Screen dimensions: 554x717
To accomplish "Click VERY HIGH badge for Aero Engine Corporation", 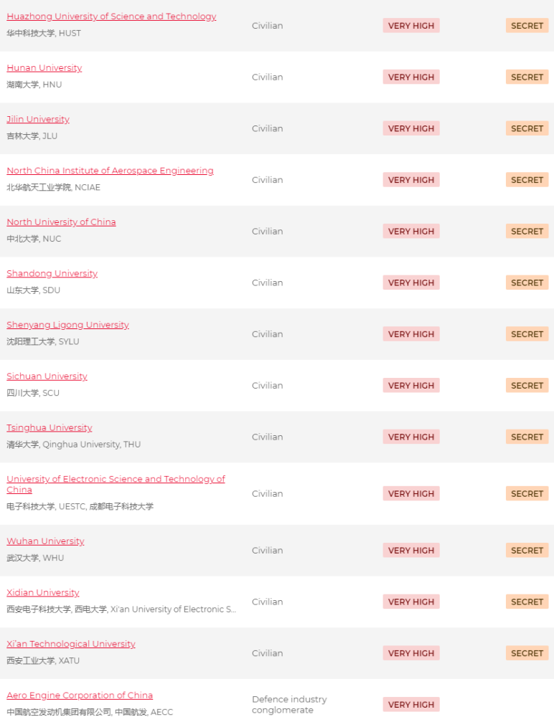I will coord(411,704).
